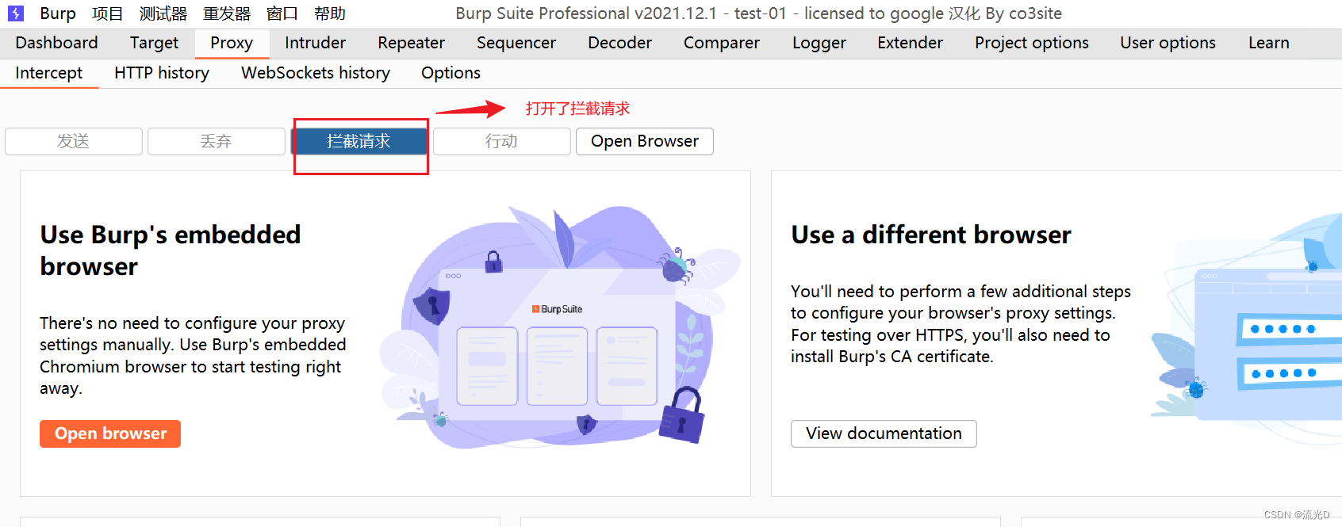Viewport: 1342px width, 527px height.
Task: Open the 行动 (action) button menu
Action: pyautogui.click(x=502, y=141)
